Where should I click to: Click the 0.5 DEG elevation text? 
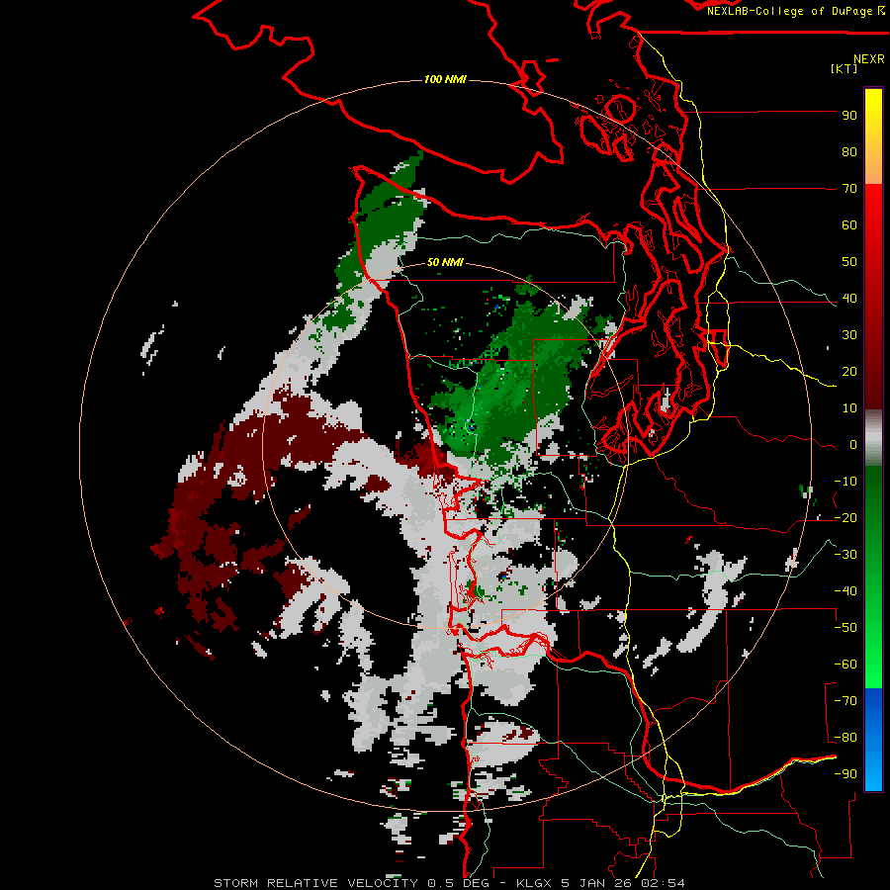pyautogui.click(x=458, y=883)
